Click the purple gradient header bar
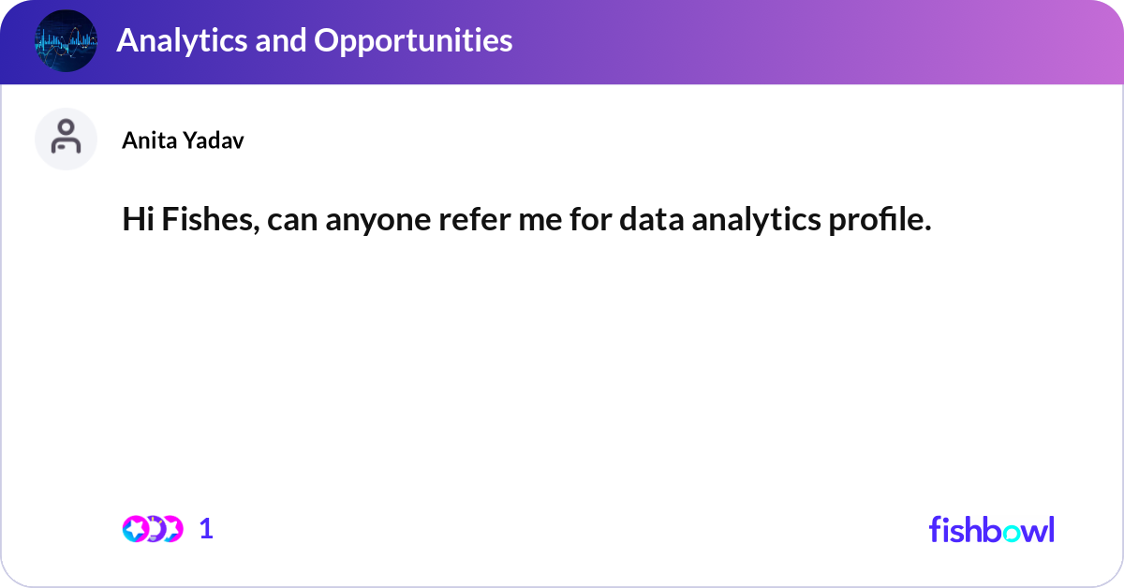 [x=562, y=42]
